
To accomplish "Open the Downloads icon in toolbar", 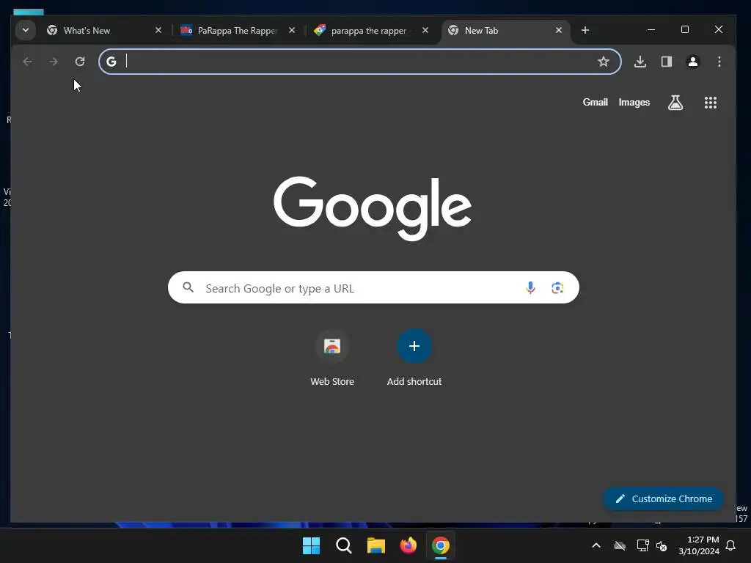I will click(640, 62).
